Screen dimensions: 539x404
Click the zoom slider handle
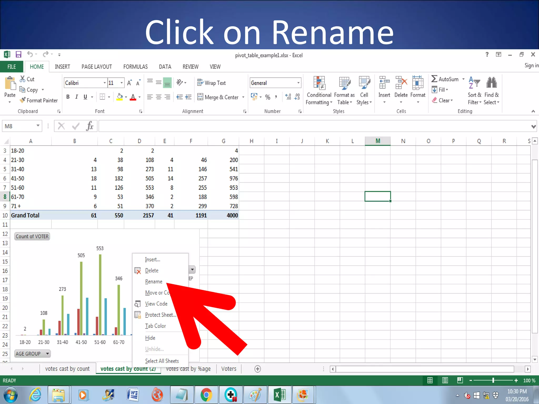coord(493,380)
